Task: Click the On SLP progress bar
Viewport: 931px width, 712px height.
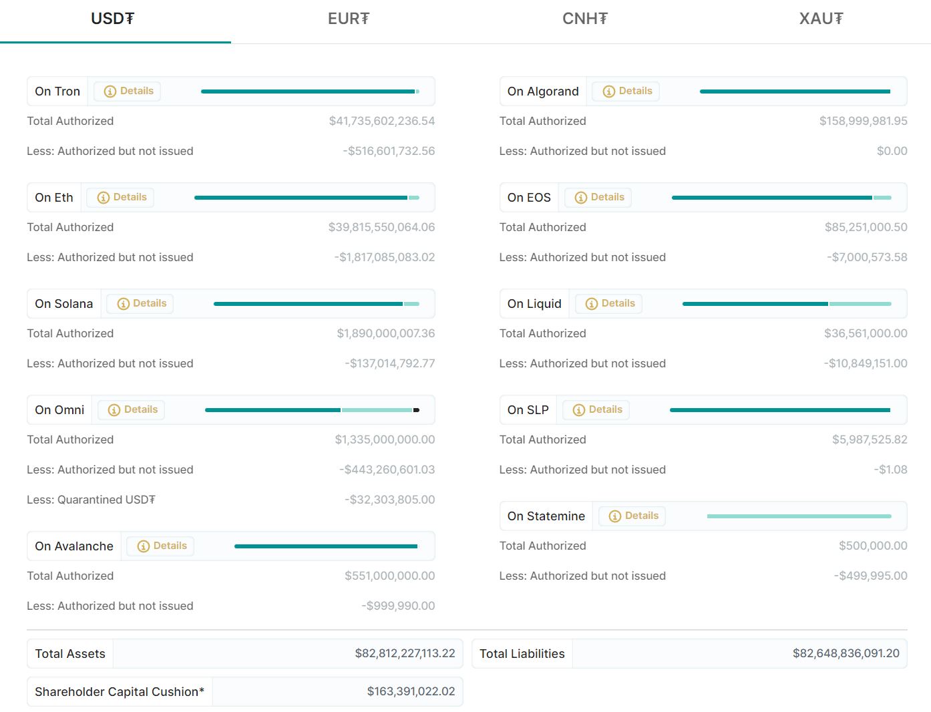Action: coord(780,410)
